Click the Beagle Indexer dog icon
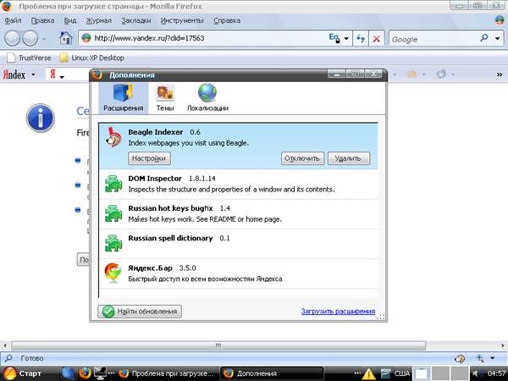This screenshot has height=381, width=508. coord(113,138)
